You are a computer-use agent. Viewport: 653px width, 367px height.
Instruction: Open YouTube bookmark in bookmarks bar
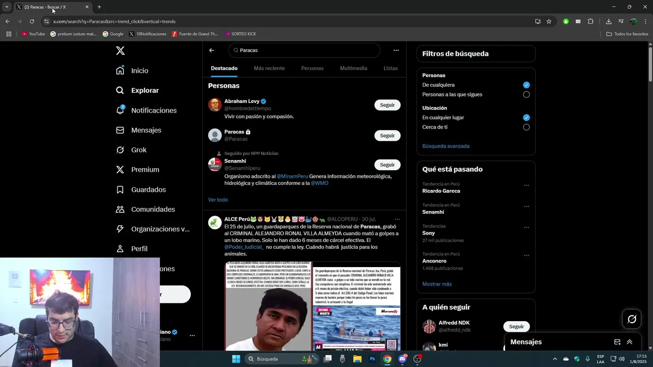point(33,34)
